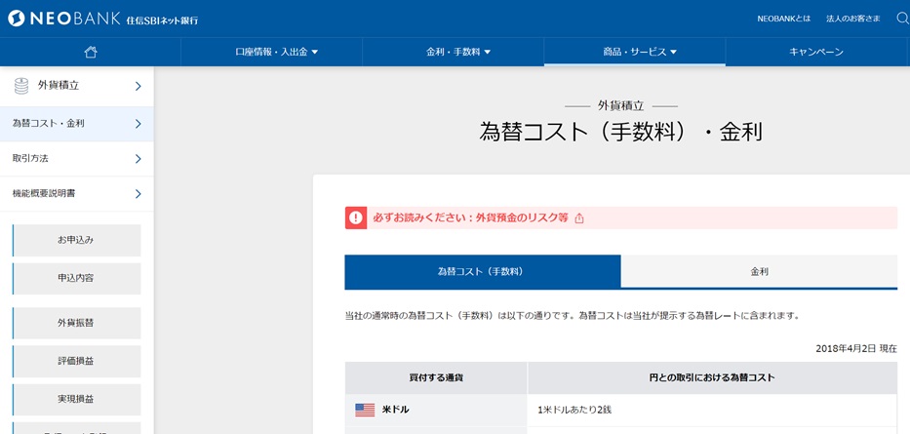Click the 円との取引における為替コスト header
This screenshot has height=434, width=910.
pyautogui.click(x=712, y=377)
